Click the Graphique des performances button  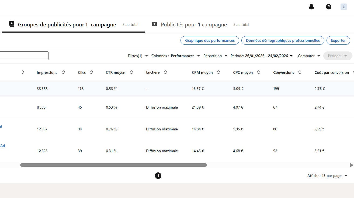210,41
